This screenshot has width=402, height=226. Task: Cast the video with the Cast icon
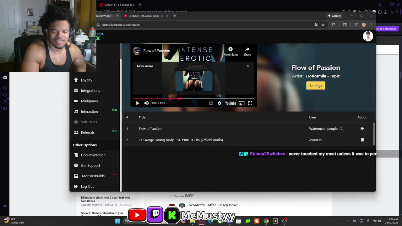coord(242,103)
